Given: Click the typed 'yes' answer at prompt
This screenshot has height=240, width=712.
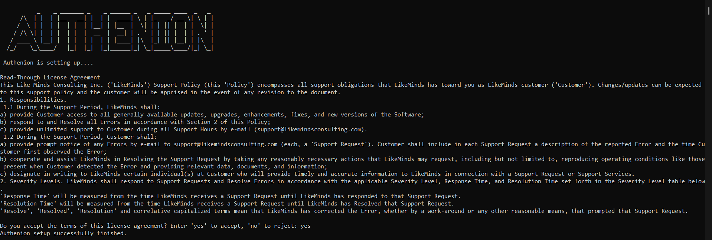Looking at the screenshot, I should click(x=306, y=226).
